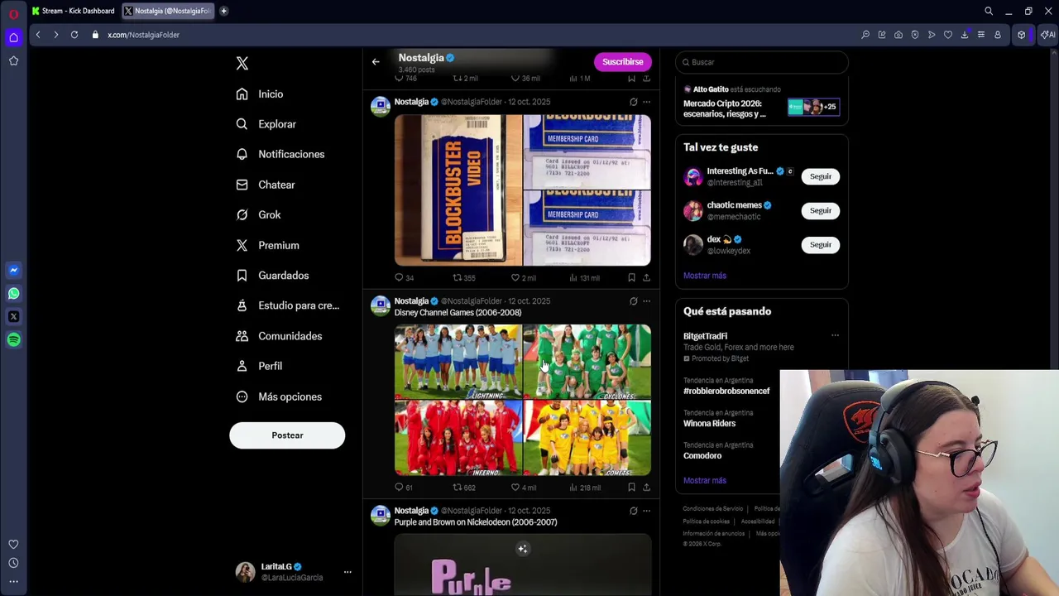1059x596 pixels.
Task: Repost the Blockbuster post with 355 reposts
Action: coord(464,278)
